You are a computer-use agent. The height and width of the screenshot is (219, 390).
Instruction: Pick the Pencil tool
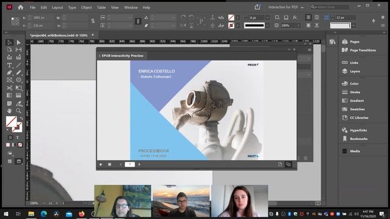click(19, 73)
